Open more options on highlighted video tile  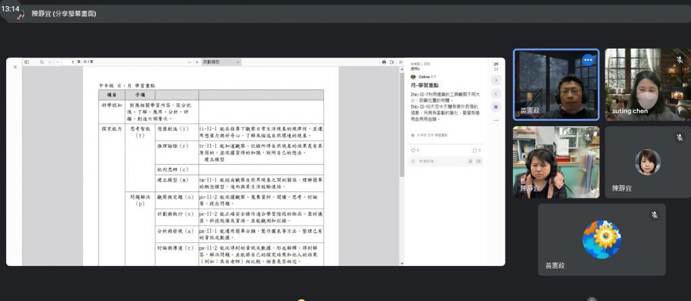click(588, 60)
